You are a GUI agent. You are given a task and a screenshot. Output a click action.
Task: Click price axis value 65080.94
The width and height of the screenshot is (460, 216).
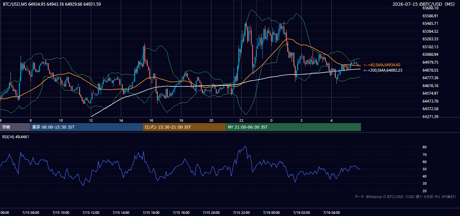point(430,54)
